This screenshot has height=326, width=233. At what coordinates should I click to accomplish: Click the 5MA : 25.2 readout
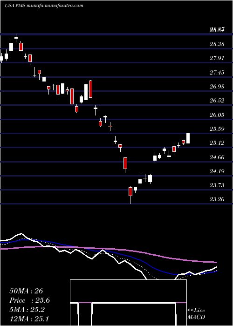point(27,310)
